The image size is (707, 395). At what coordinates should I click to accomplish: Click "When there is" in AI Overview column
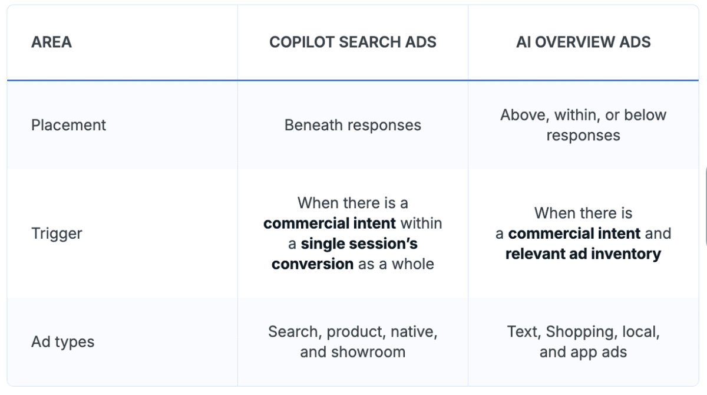(583, 213)
